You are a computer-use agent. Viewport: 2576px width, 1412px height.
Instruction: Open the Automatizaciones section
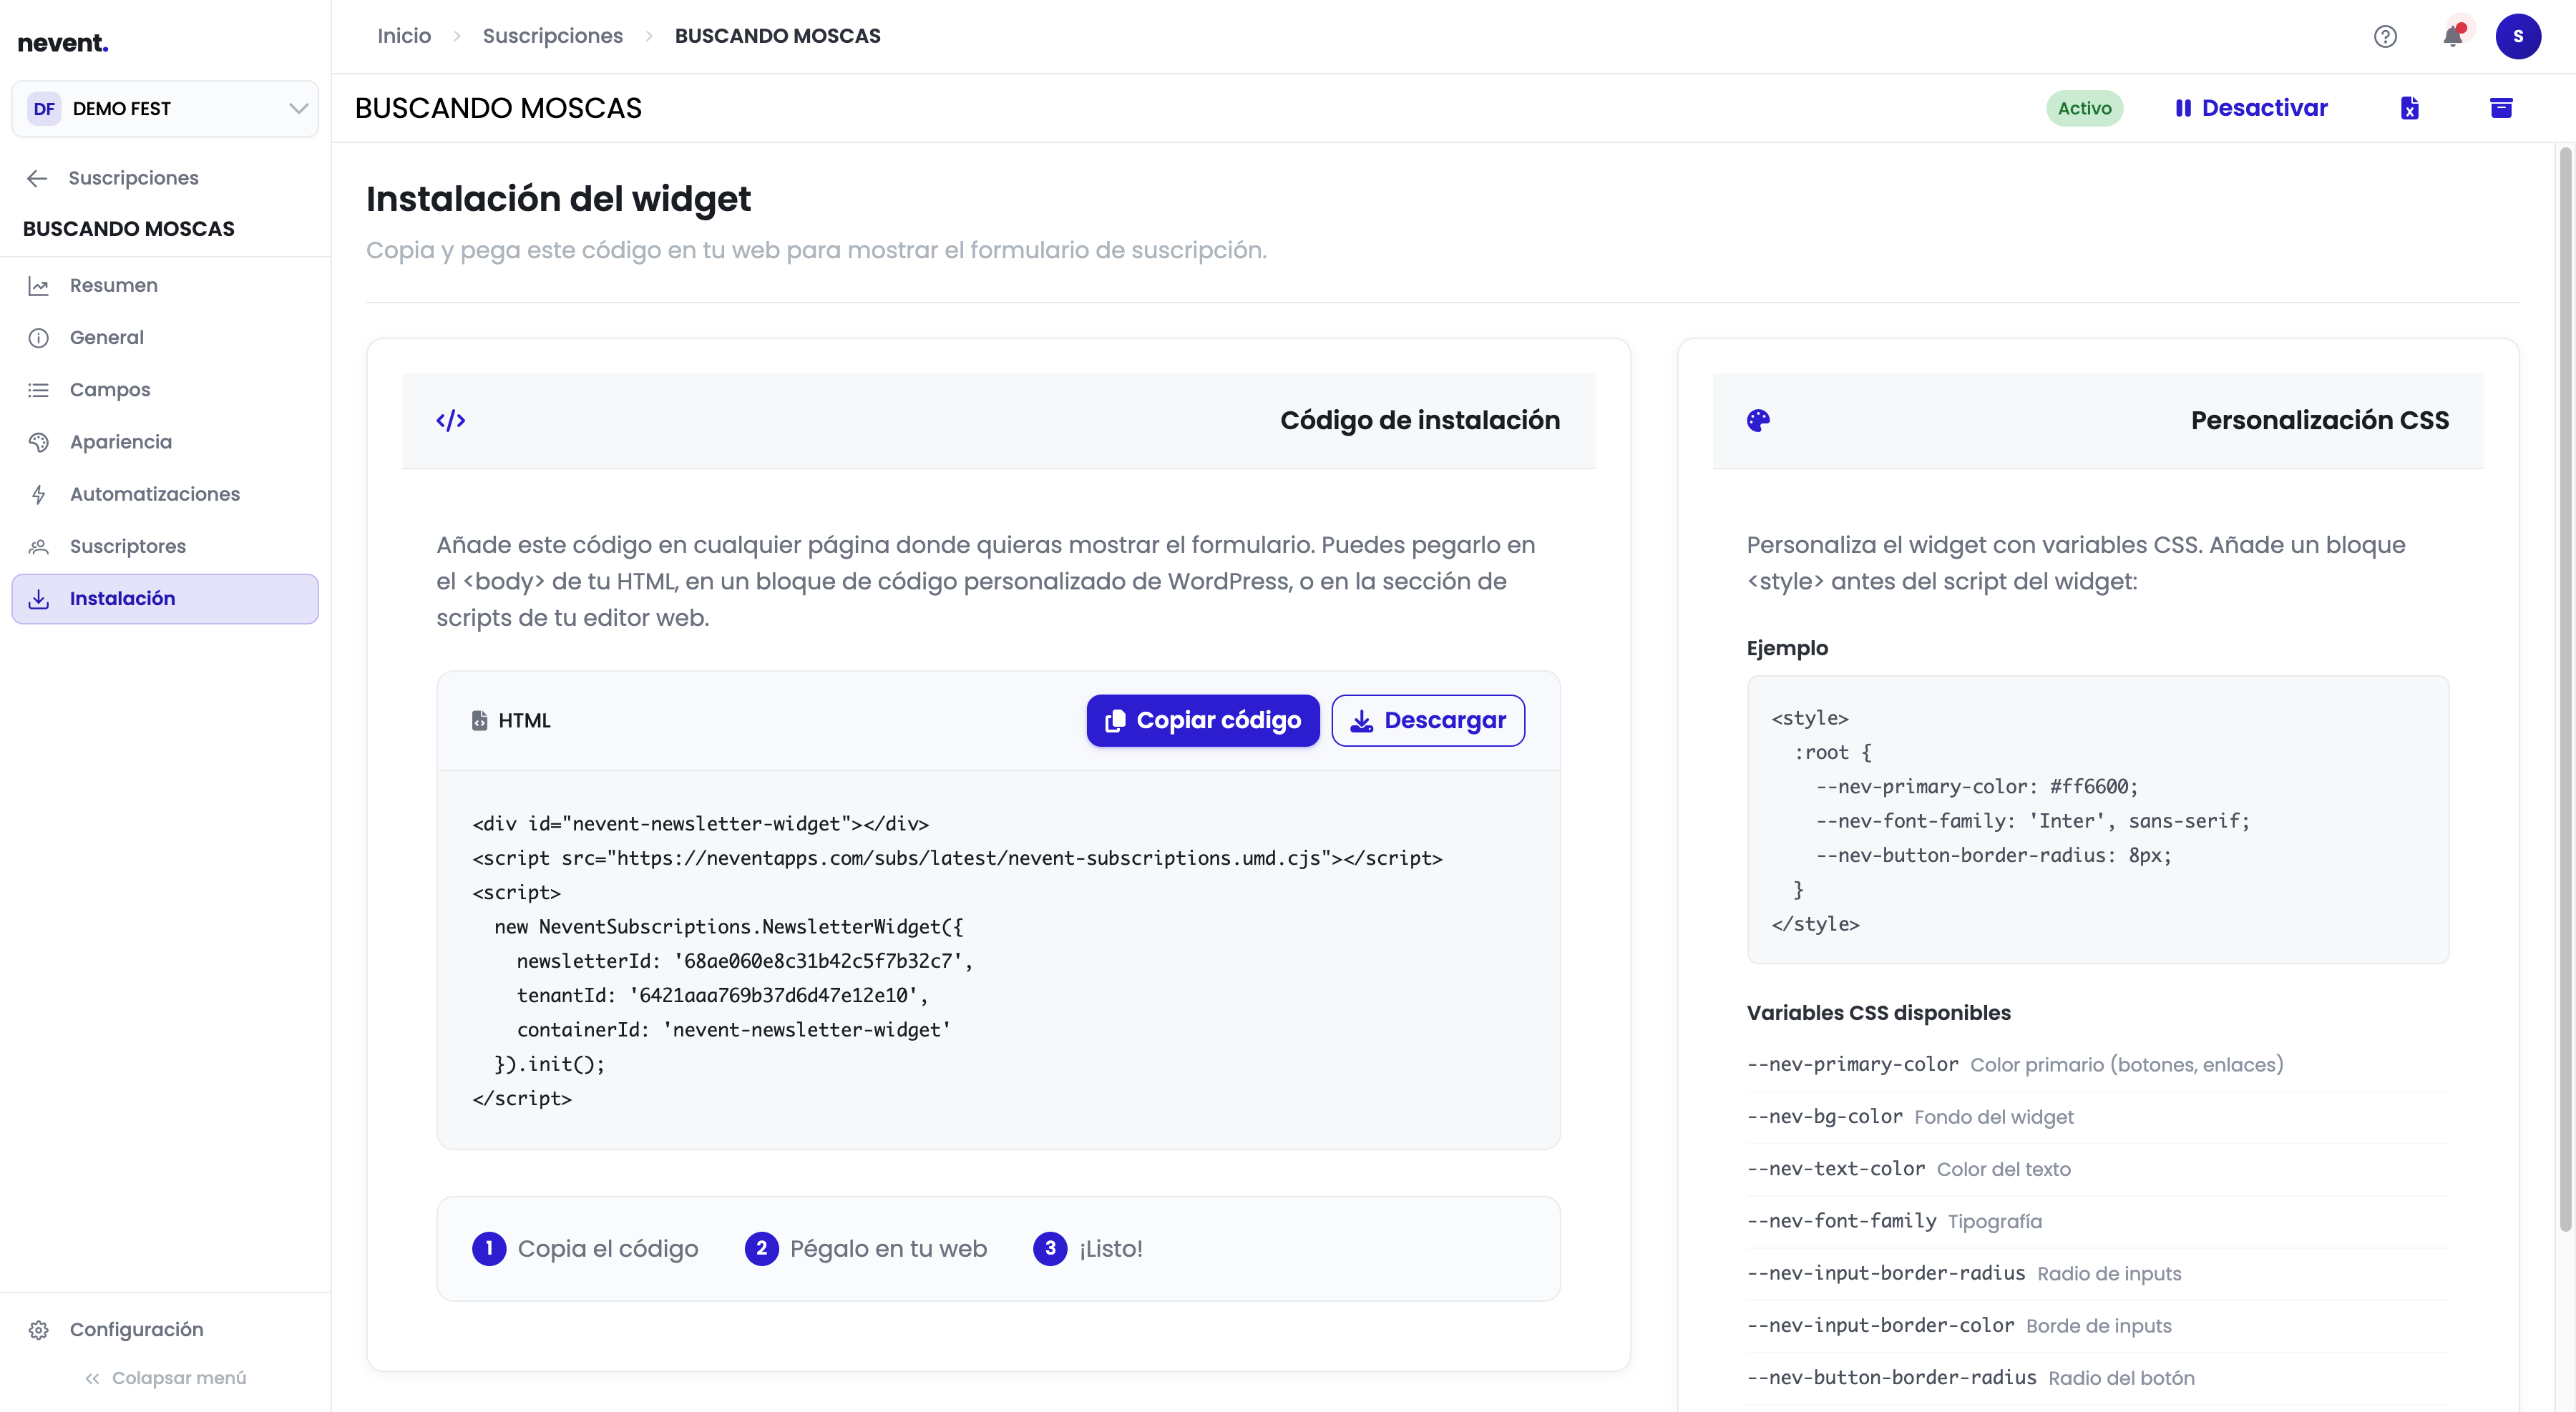click(165, 495)
